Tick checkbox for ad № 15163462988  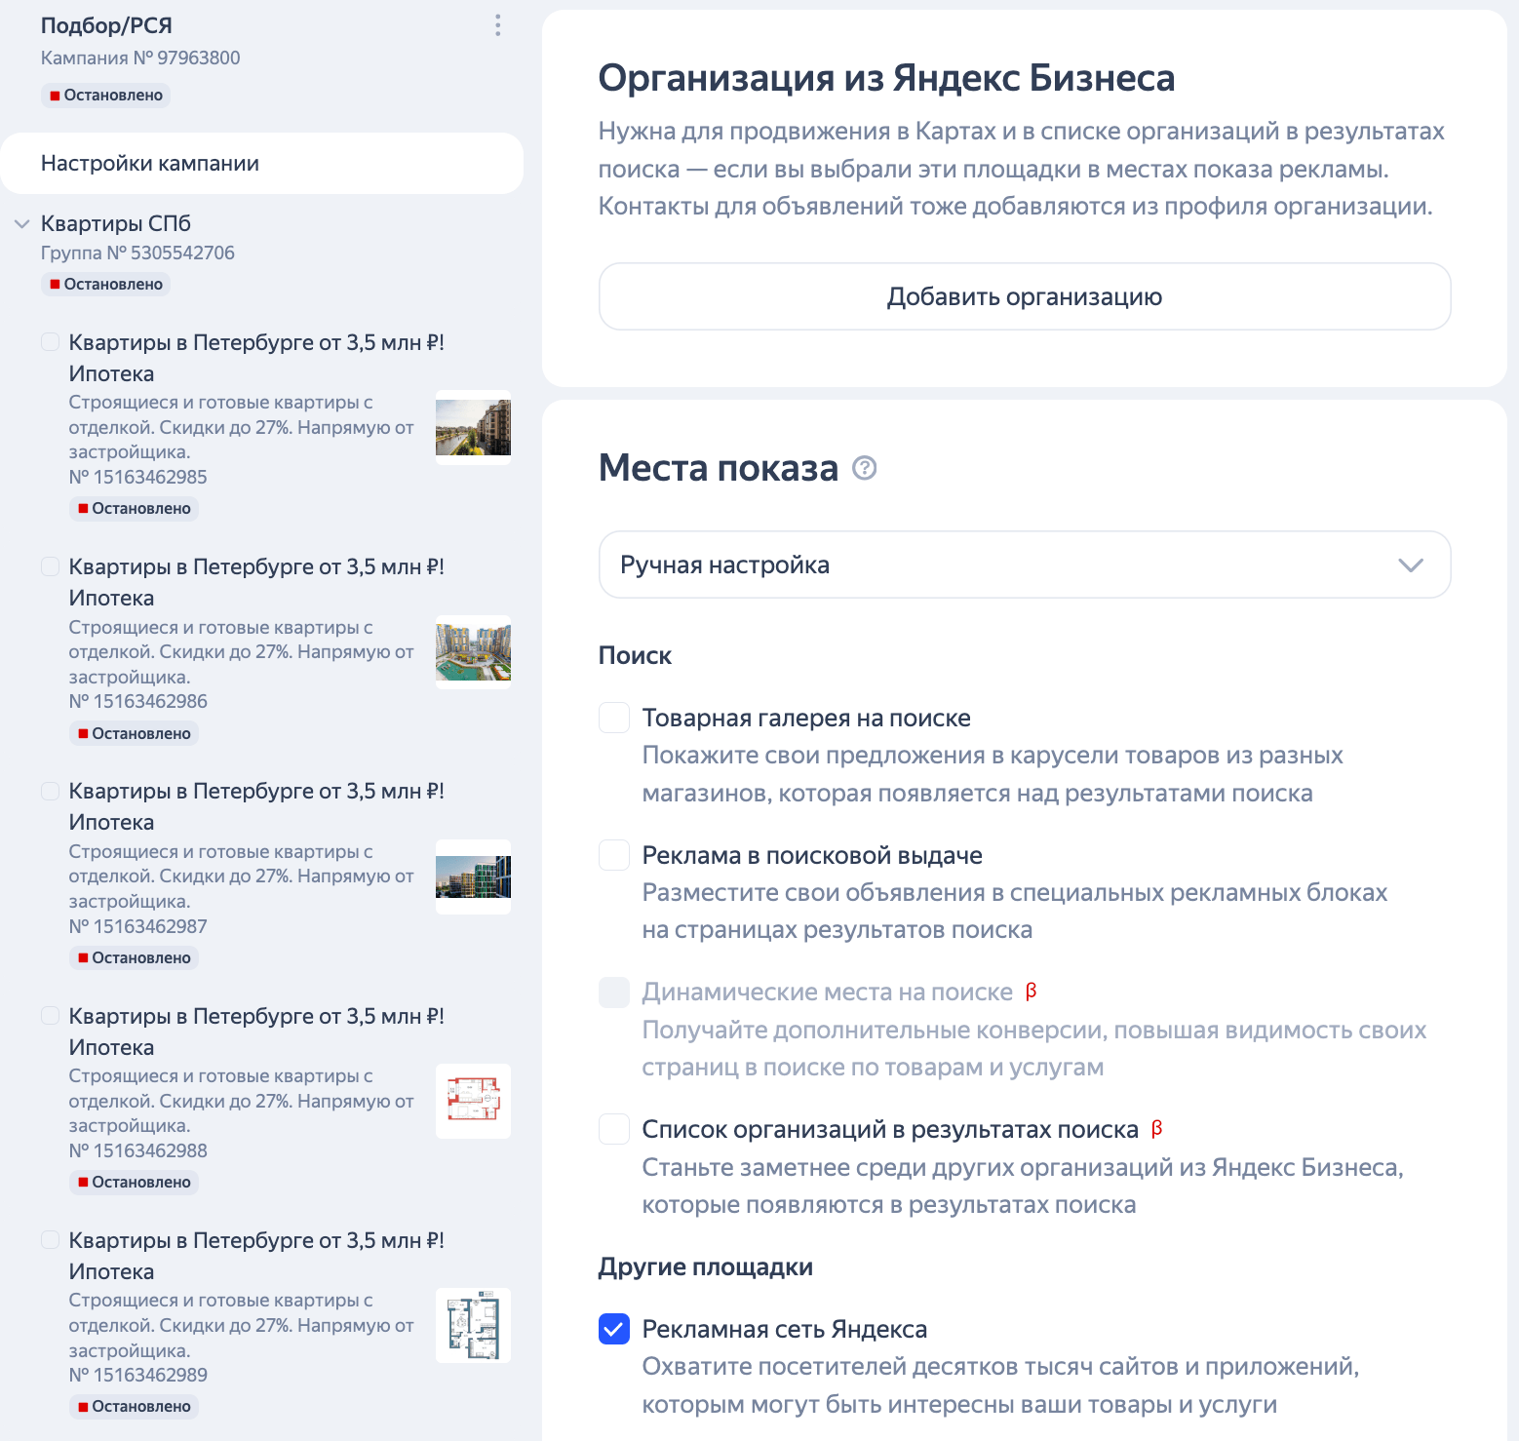point(50,1016)
